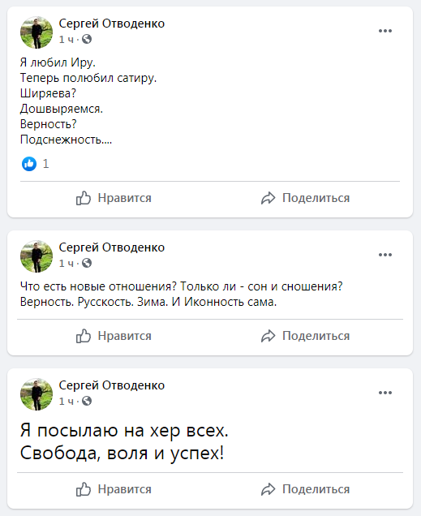The height and width of the screenshot is (516, 421).
Task: Share the third post via Поделиться
Action: click(x=305, y=489)
